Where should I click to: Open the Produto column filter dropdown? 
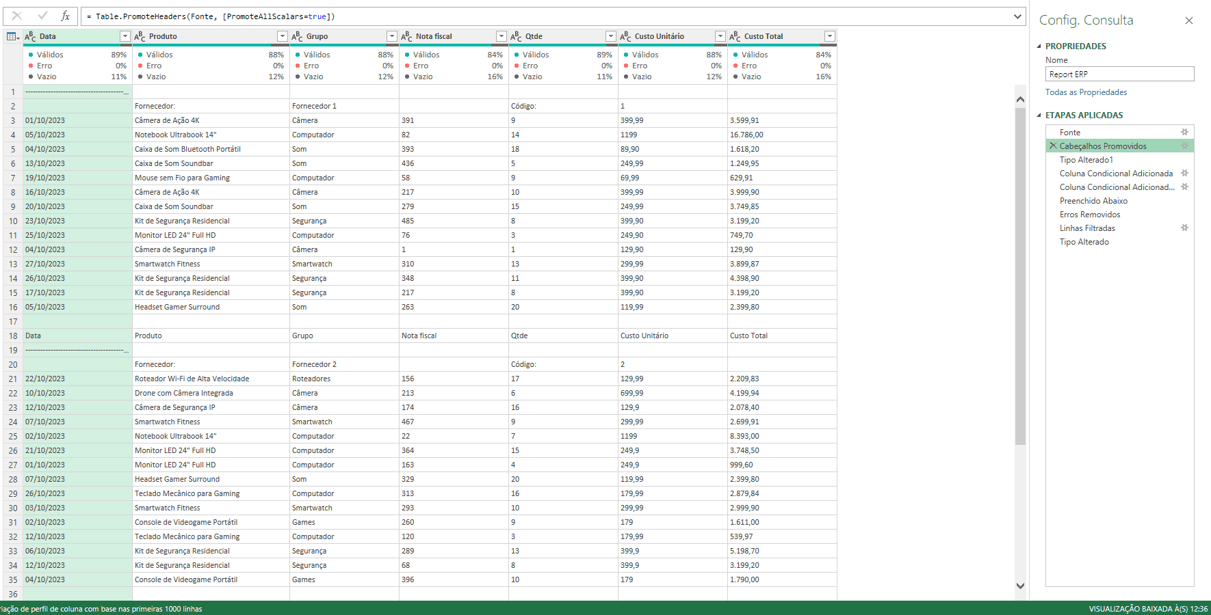click(x=282, y=36)
